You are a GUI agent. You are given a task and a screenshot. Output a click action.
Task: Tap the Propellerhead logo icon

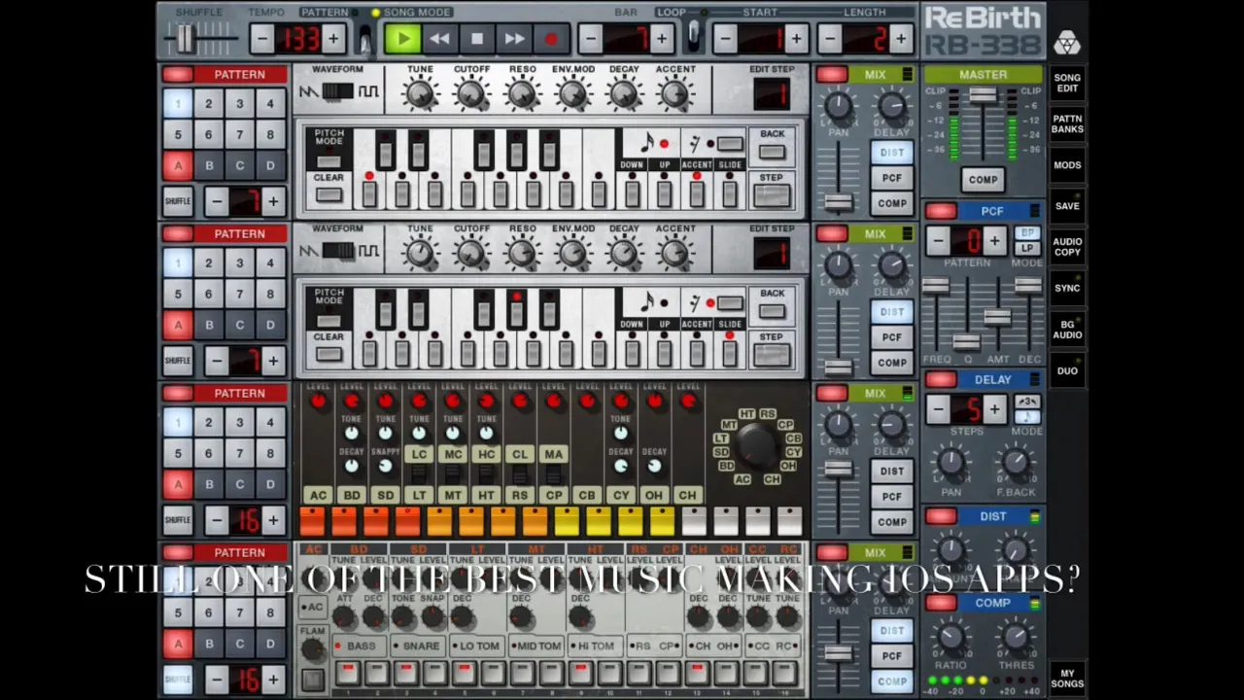tap(1067, 42)
